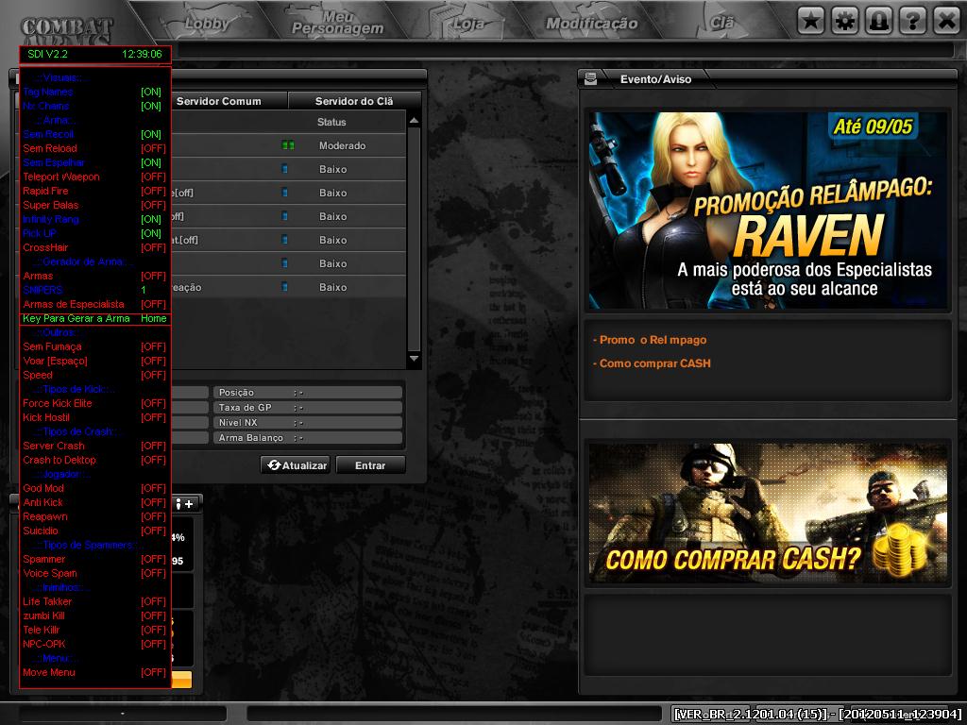Open the Meu Personagem tab

pos(337,23)
